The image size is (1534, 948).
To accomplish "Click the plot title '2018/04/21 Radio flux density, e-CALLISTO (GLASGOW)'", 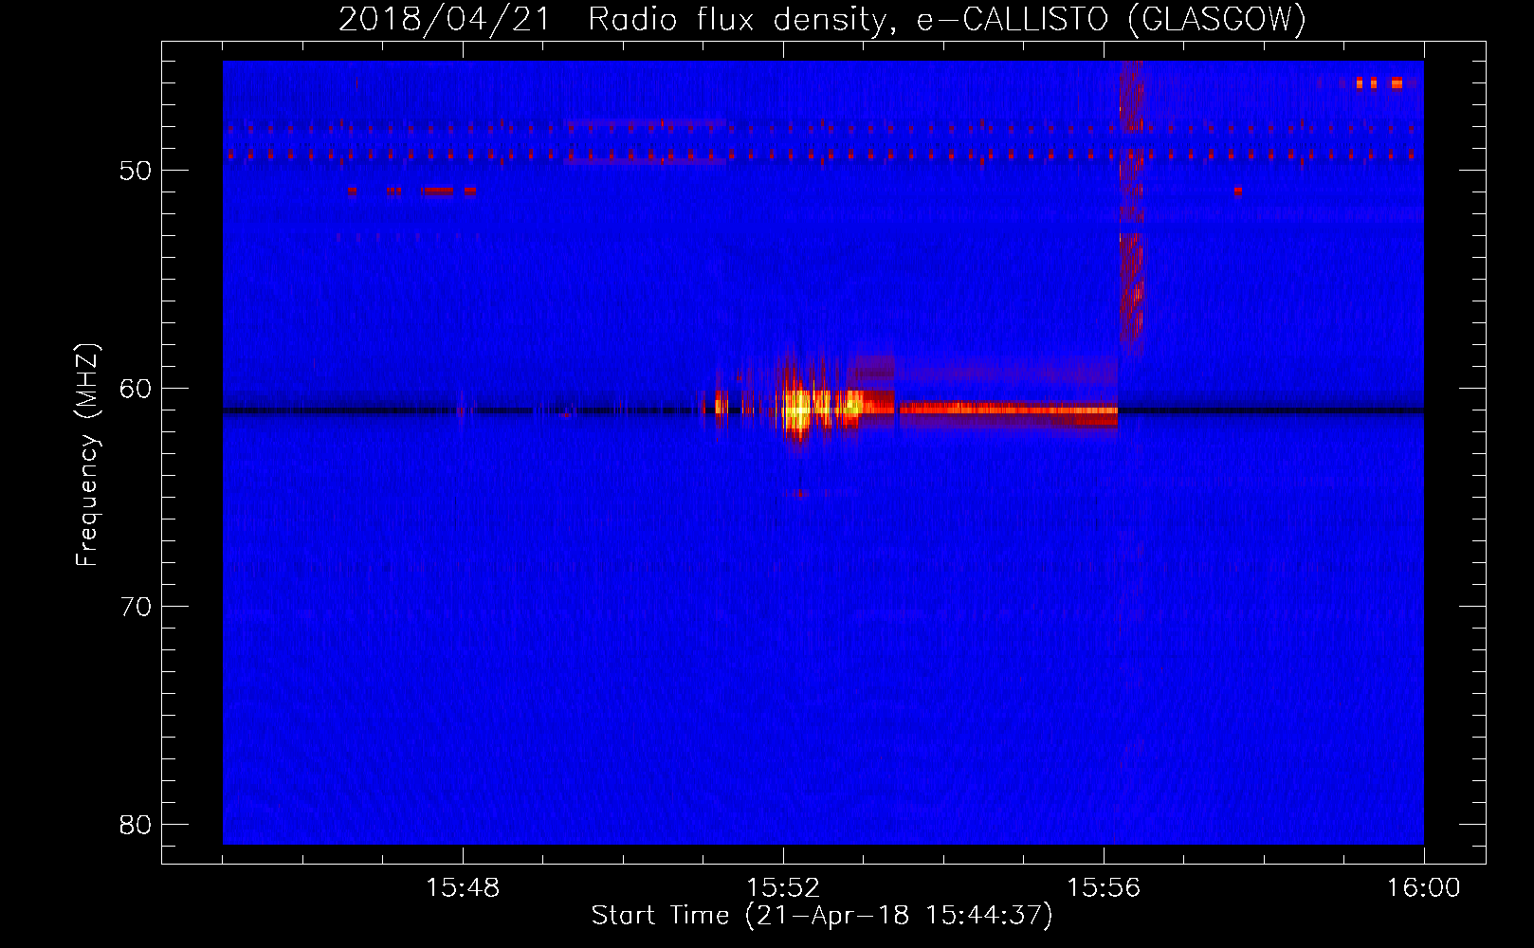I will click(822, 19).
